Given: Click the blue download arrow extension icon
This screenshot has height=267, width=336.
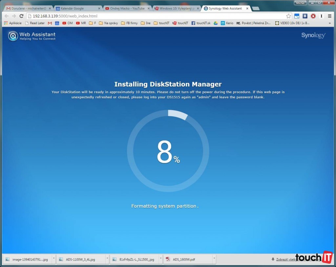Looking at the screenshot, I should point(305,16).
